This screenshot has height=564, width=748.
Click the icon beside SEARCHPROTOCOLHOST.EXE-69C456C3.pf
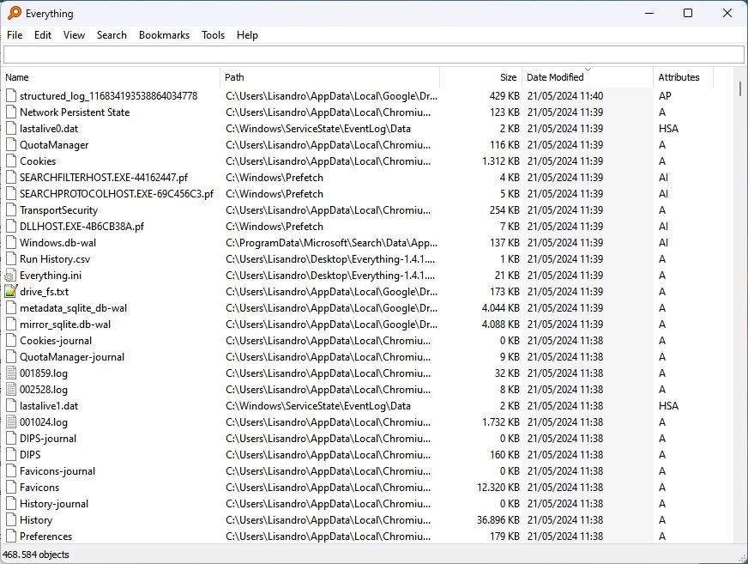pos(11,194)
